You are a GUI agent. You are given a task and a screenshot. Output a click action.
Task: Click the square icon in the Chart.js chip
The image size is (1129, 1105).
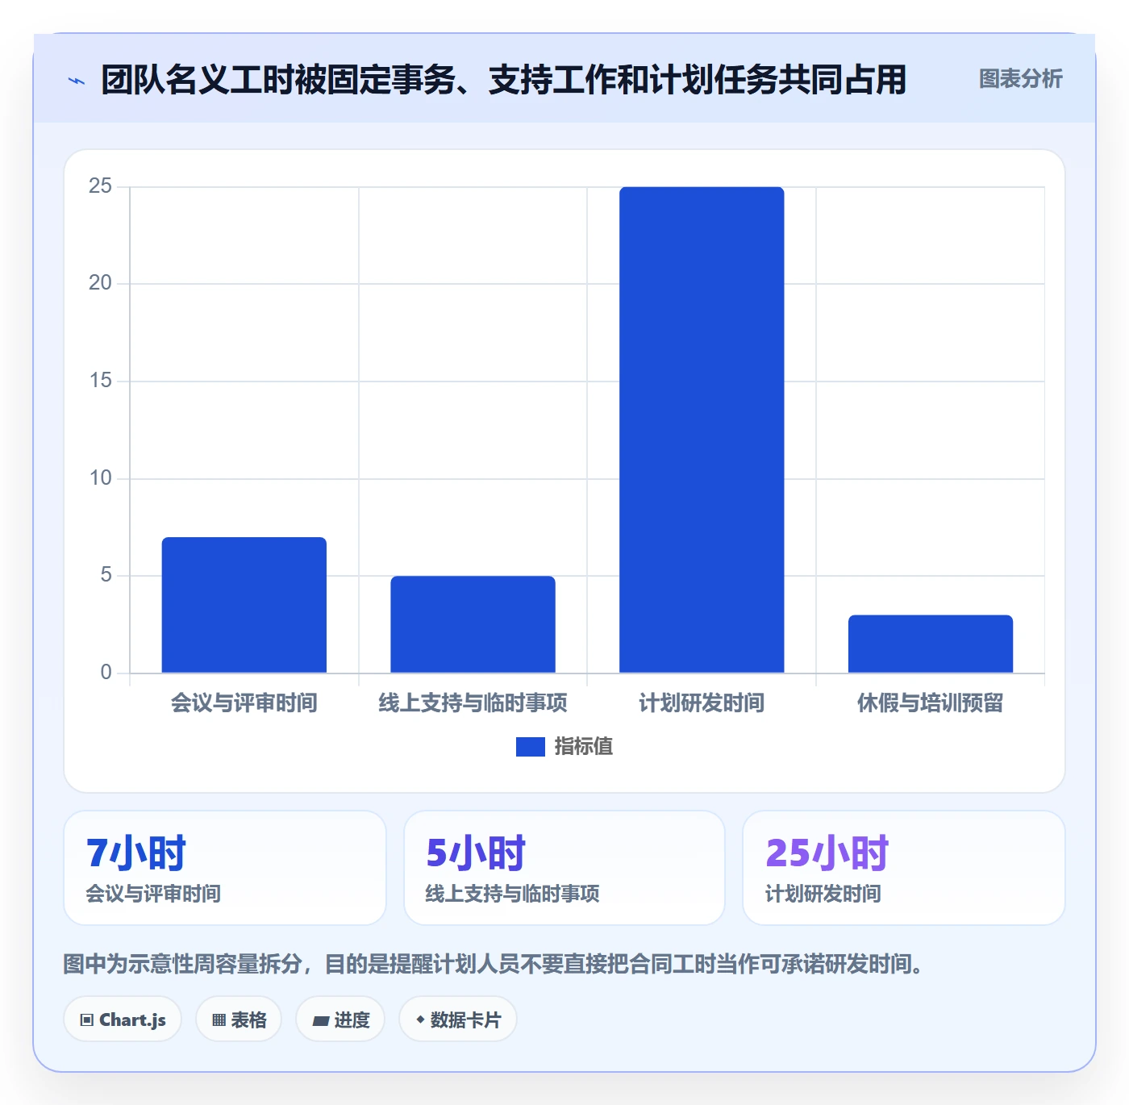click(87, 1020)
